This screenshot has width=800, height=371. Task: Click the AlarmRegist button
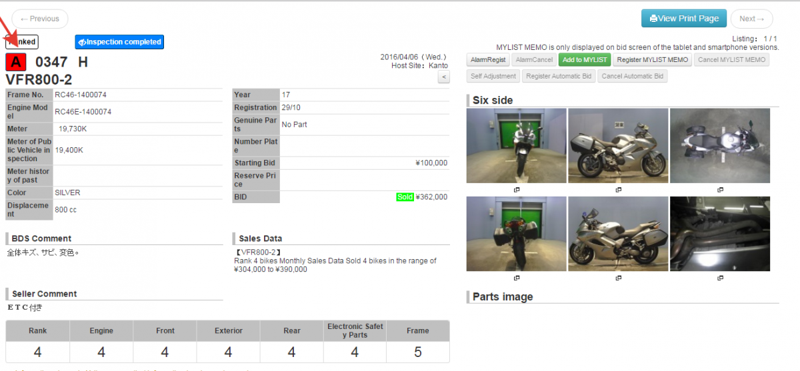coord(489,60)
